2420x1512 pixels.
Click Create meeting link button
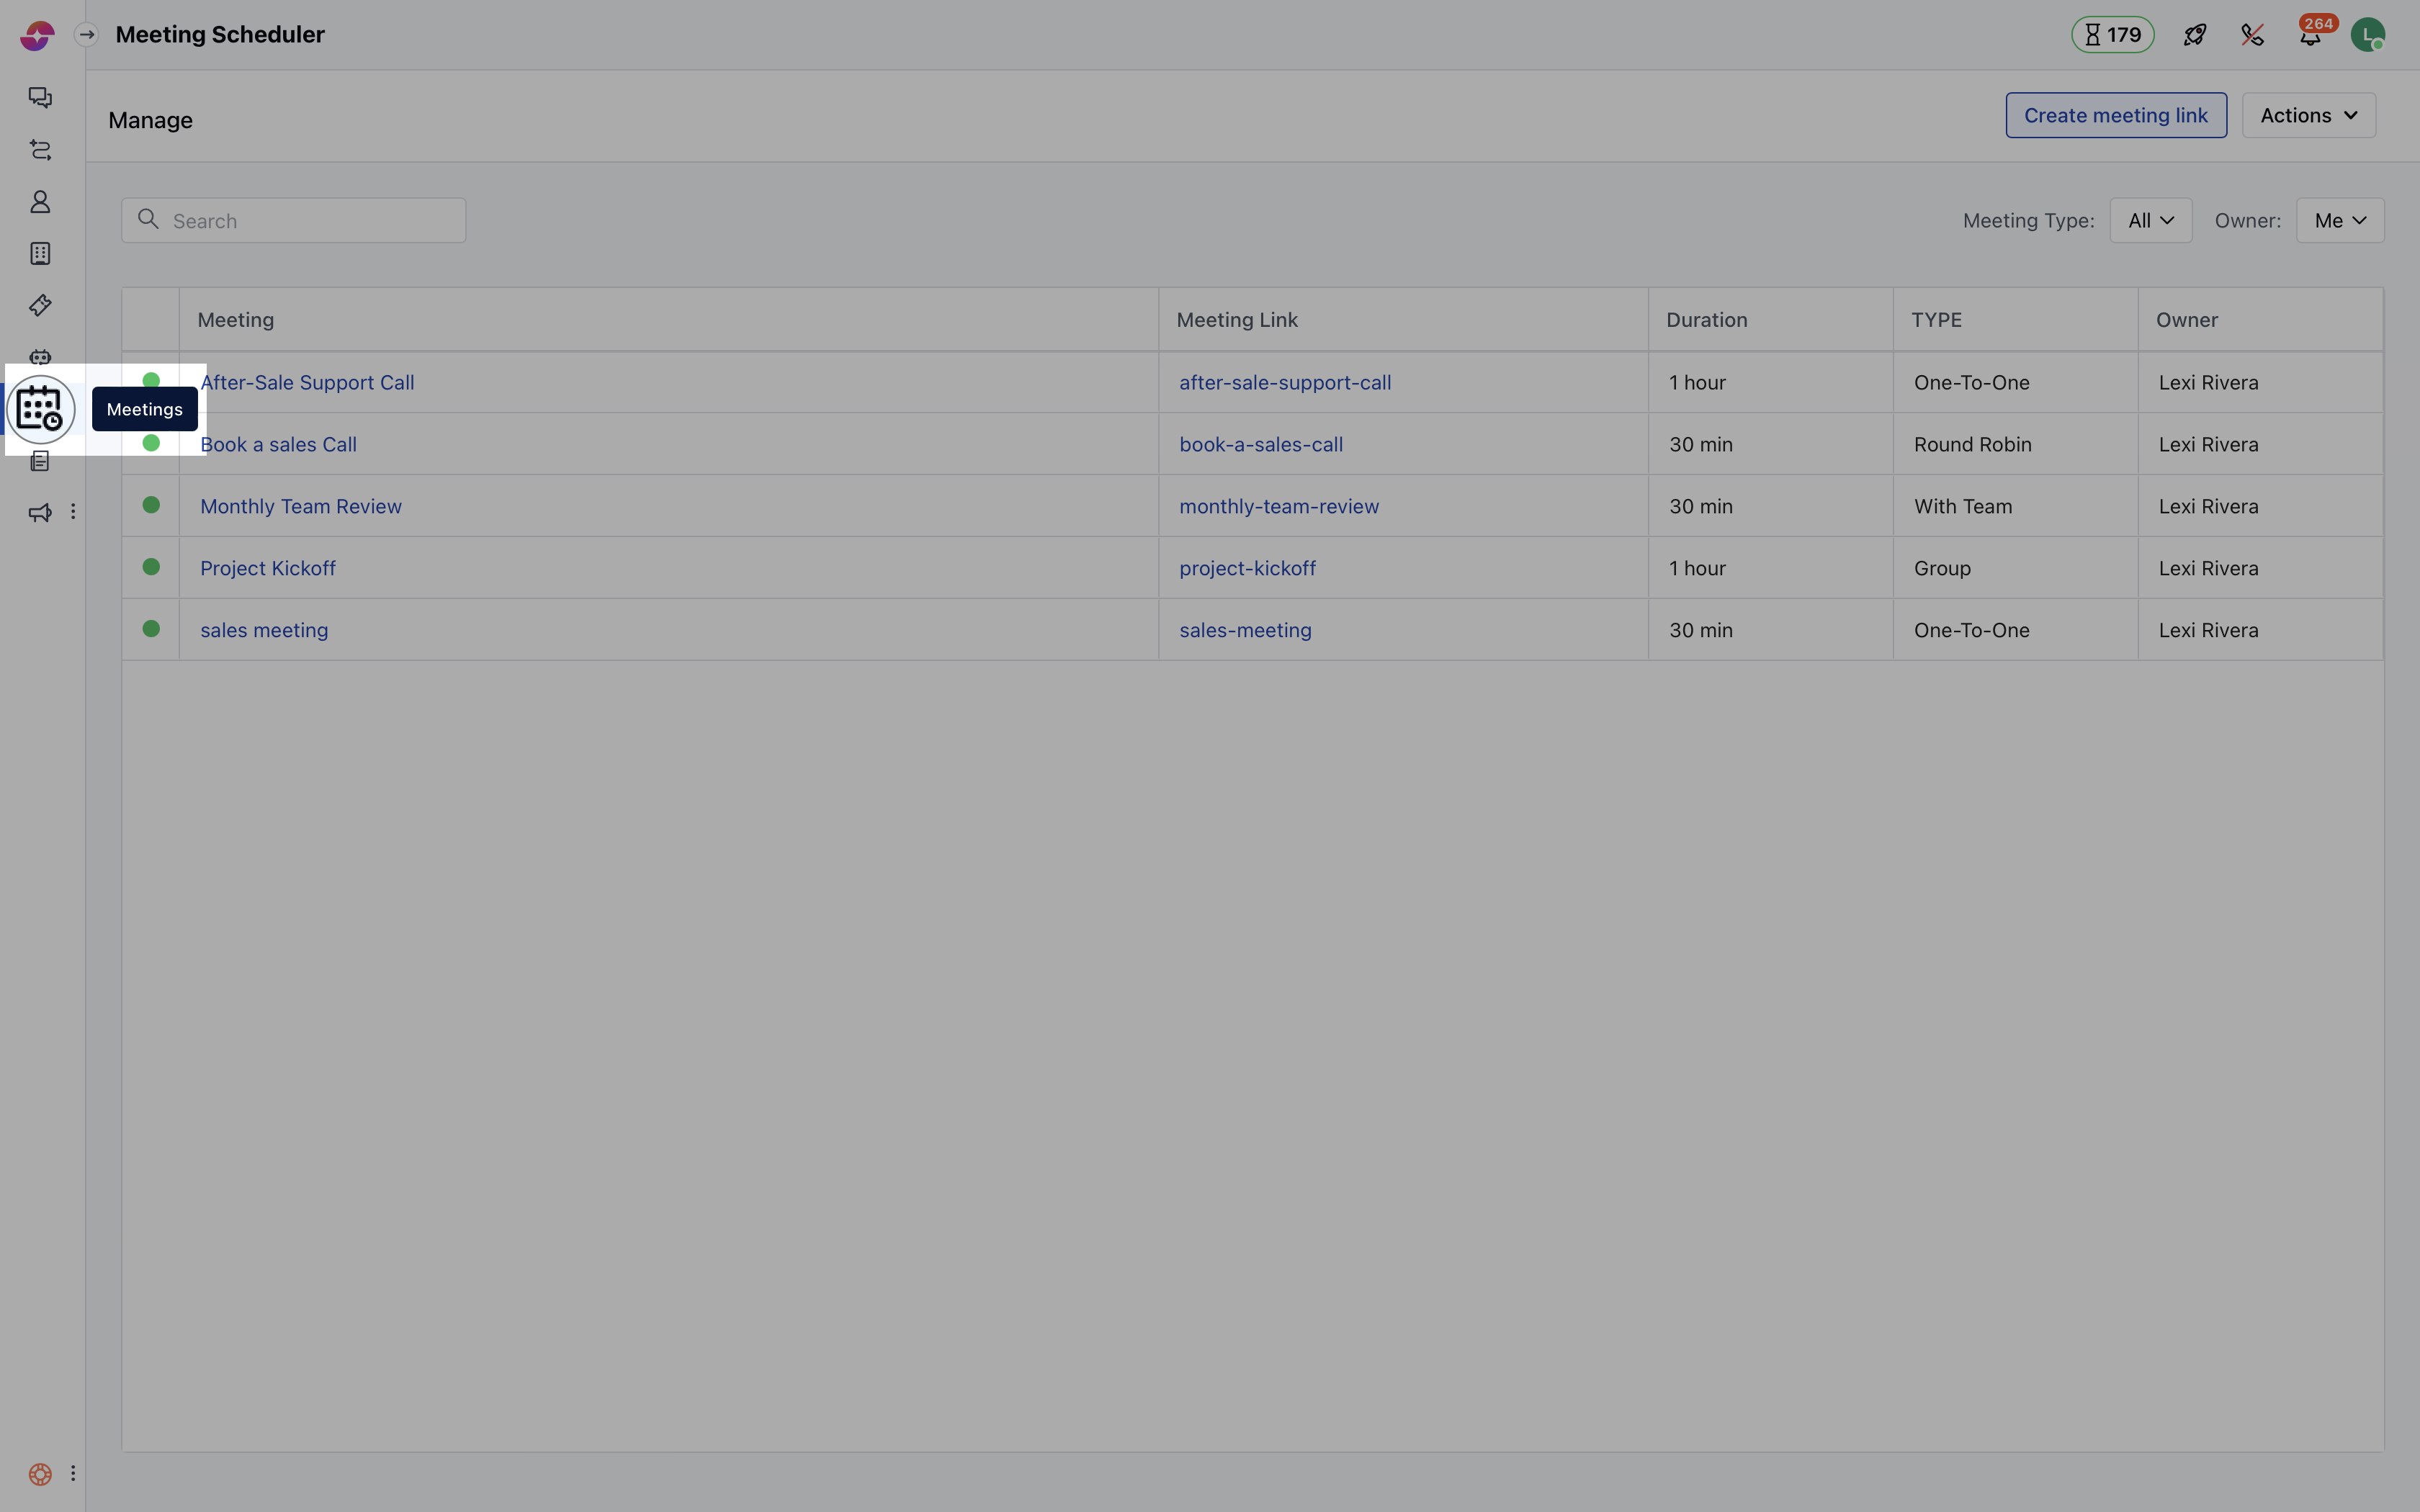[2115, 115]
